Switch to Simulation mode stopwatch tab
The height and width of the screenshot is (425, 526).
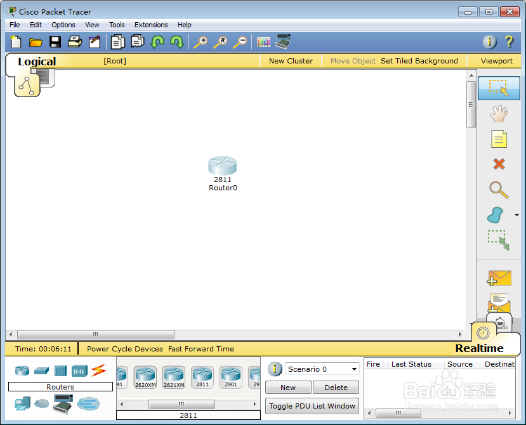click(499, 323)
